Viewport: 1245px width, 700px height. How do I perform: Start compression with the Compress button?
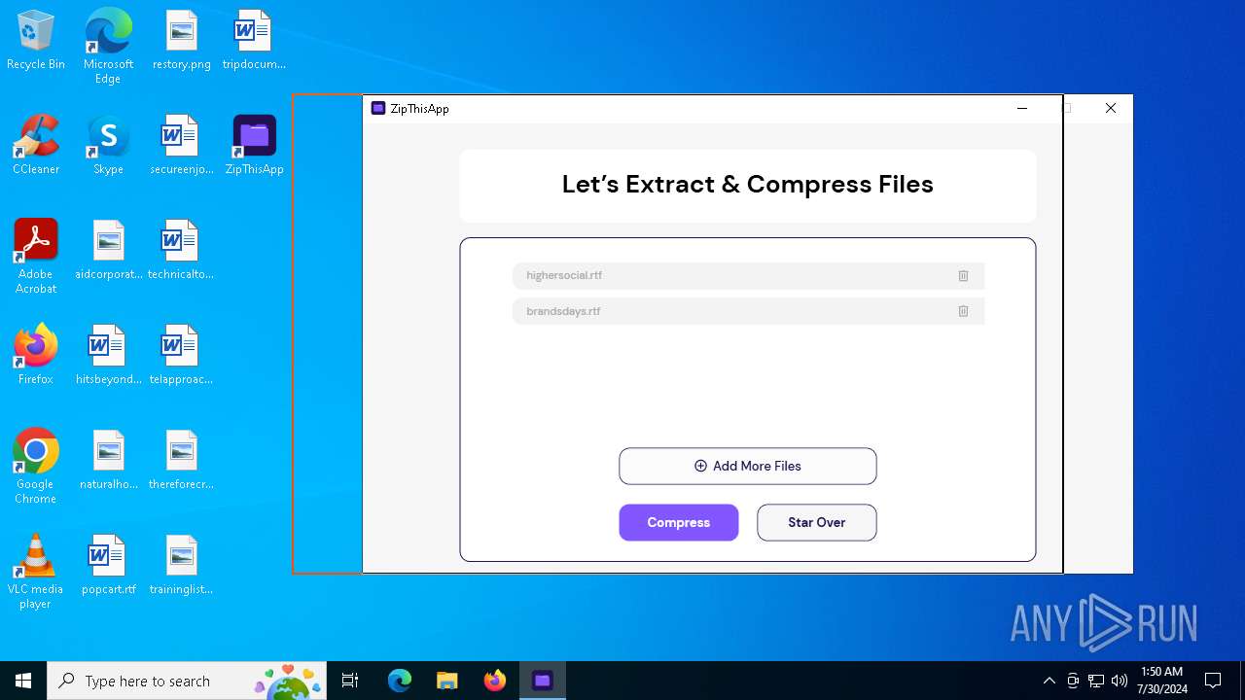point(678,522)
